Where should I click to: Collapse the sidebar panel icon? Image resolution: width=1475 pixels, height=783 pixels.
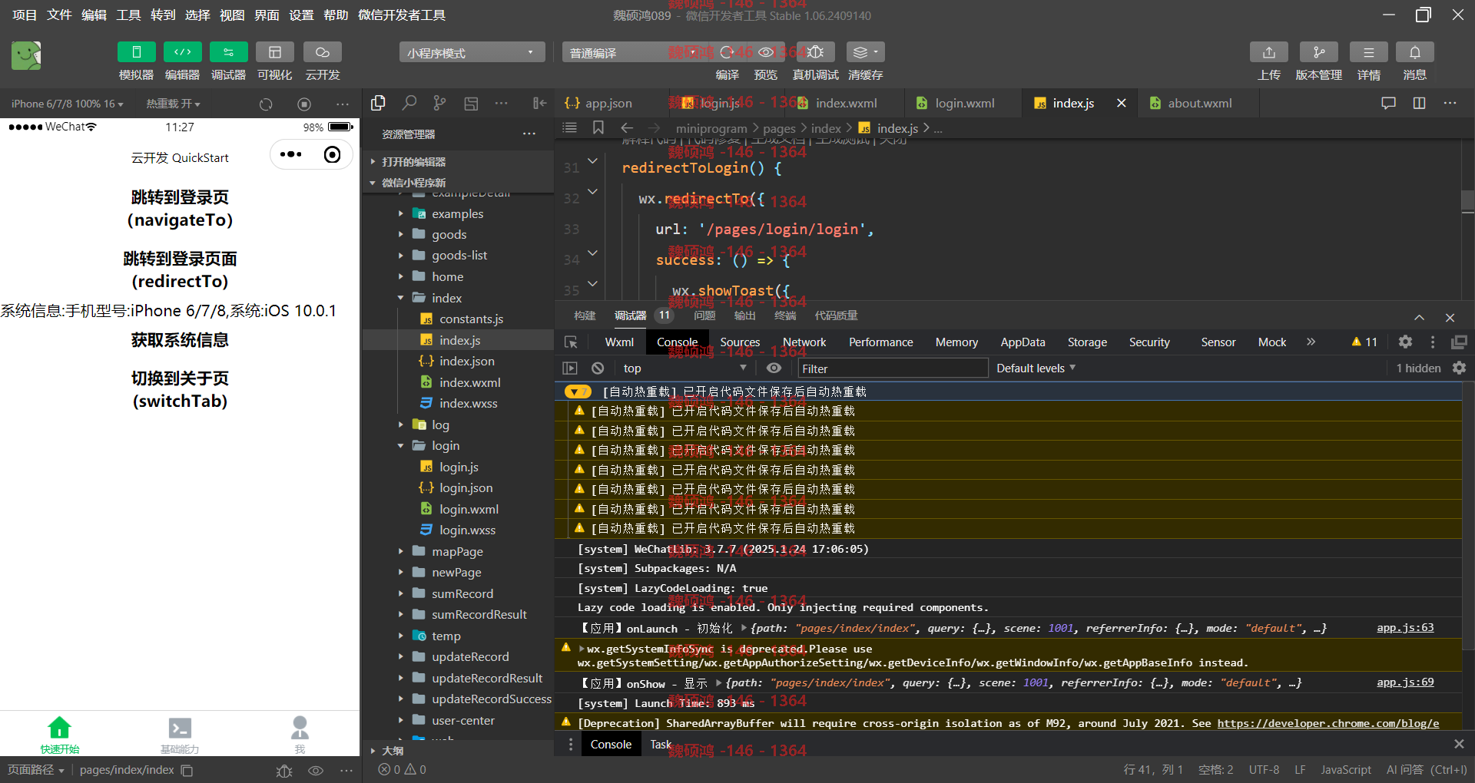pyautogui.click(x=539, y=103)
